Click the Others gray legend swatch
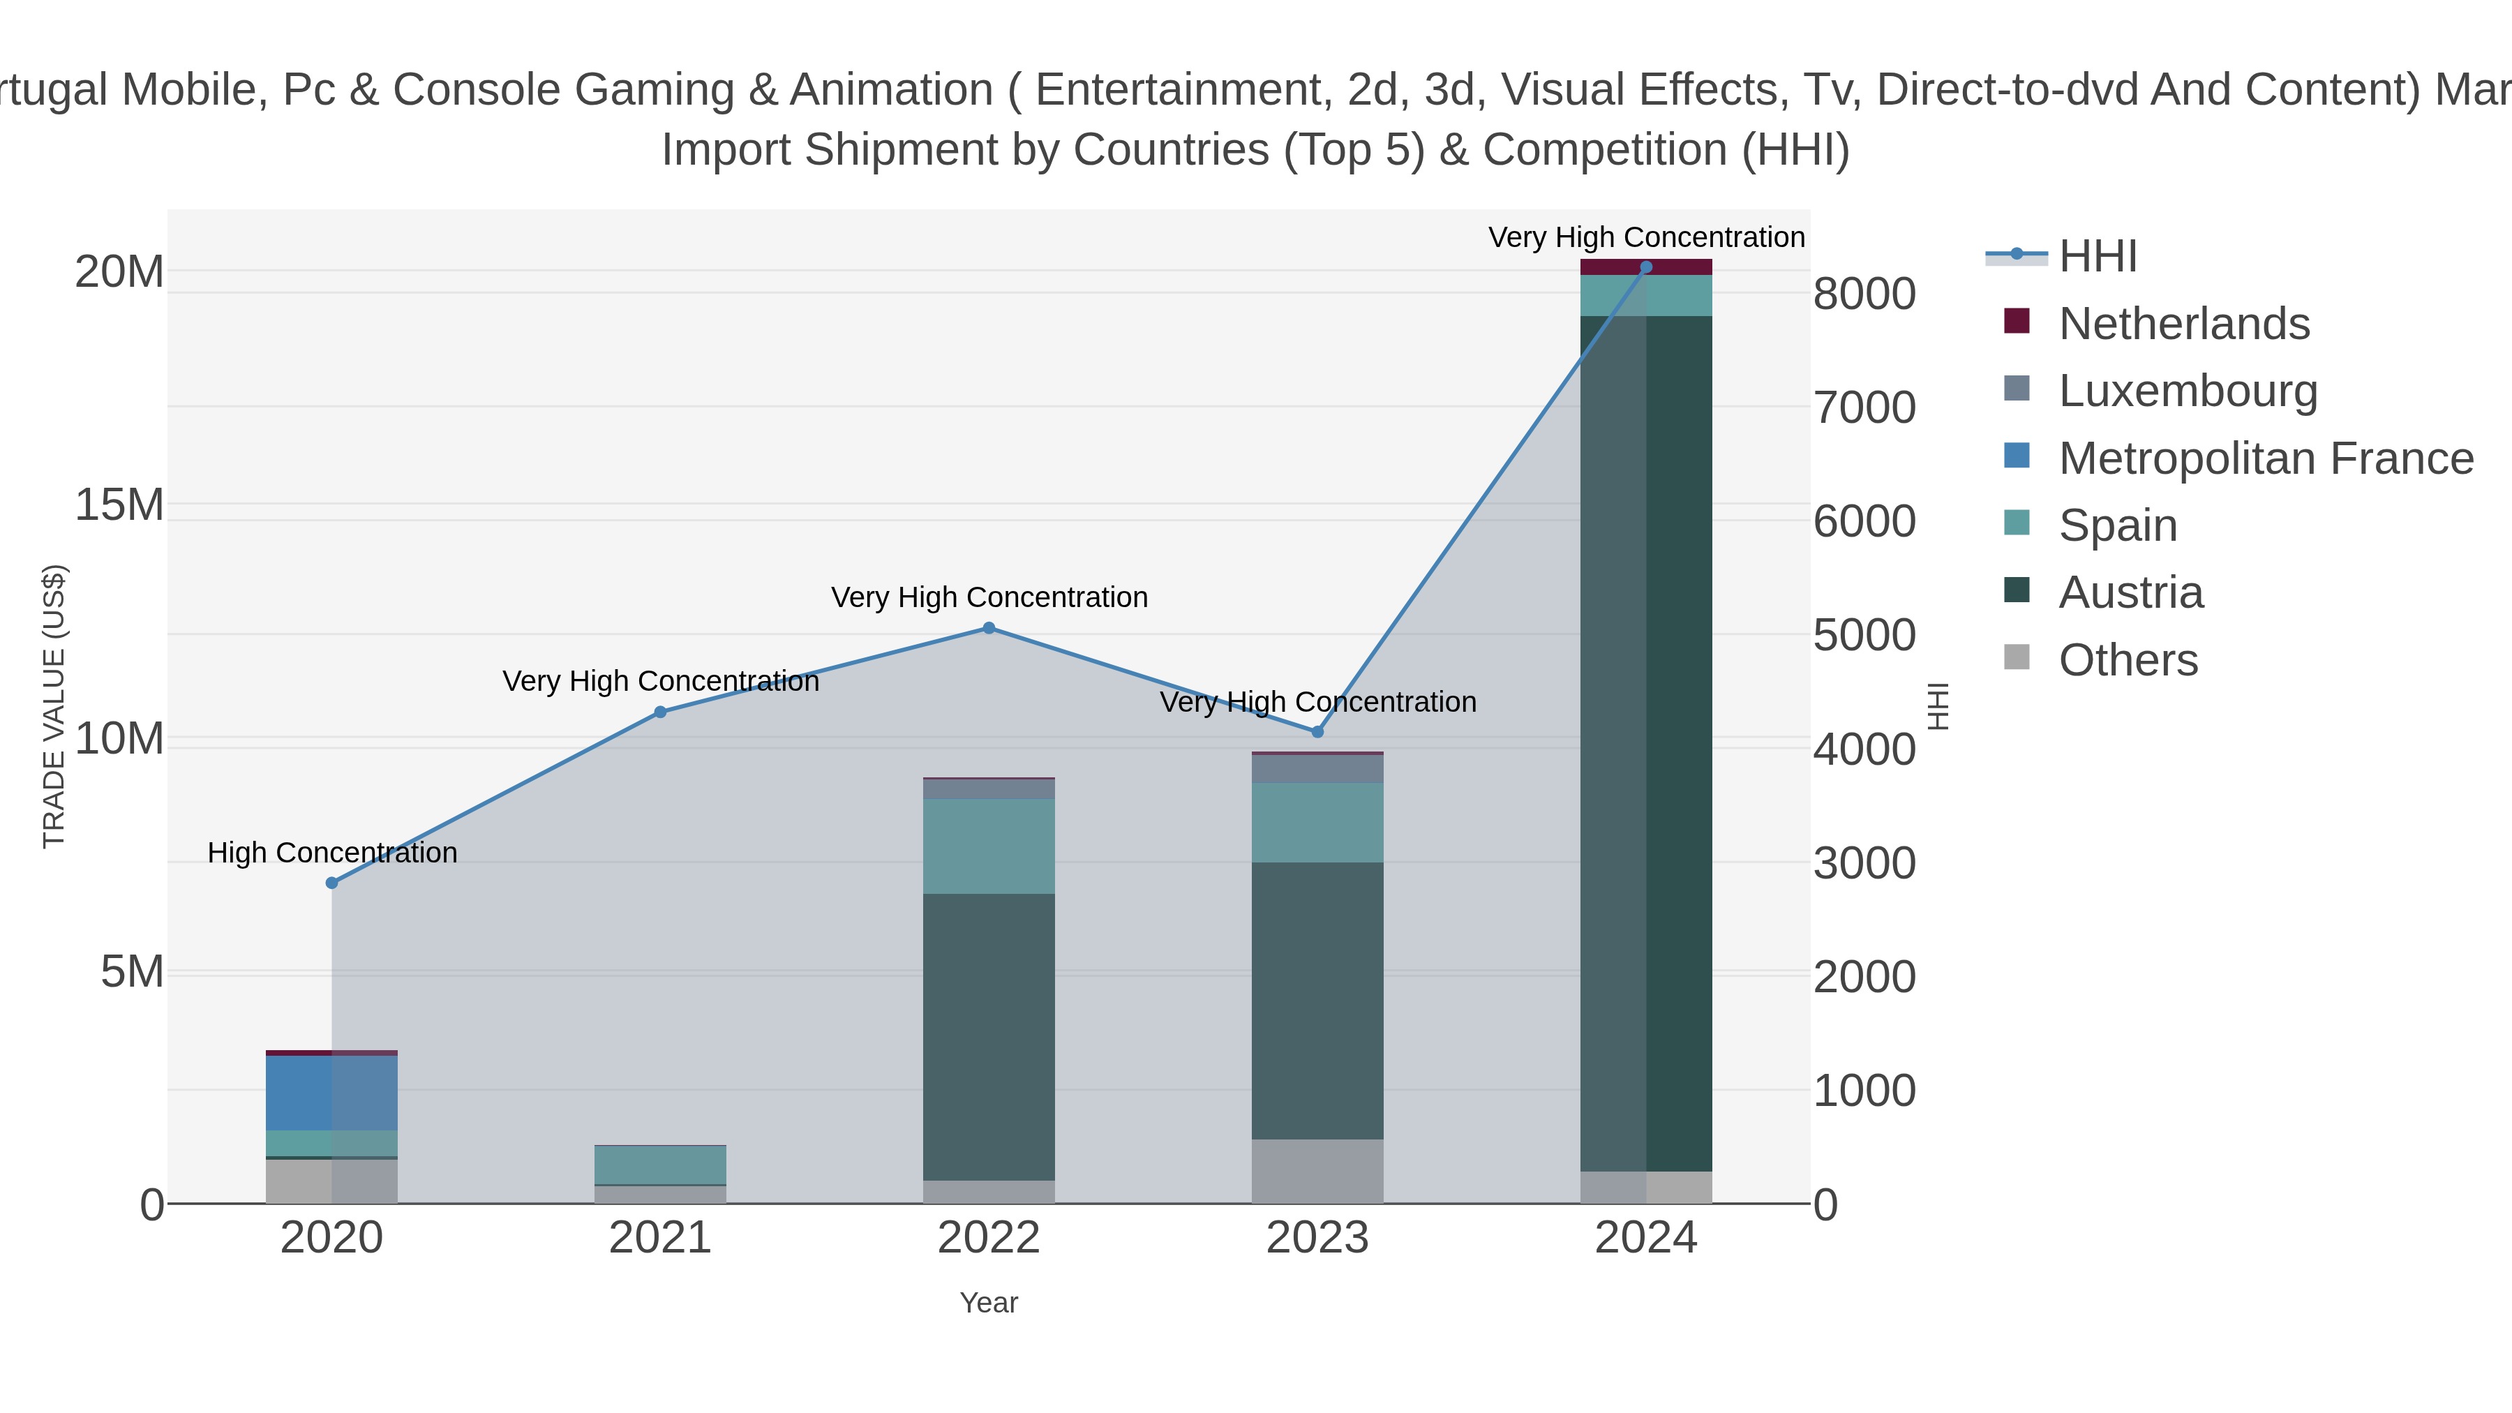The image size is (2512, 1413). [x=2017, y=657]
